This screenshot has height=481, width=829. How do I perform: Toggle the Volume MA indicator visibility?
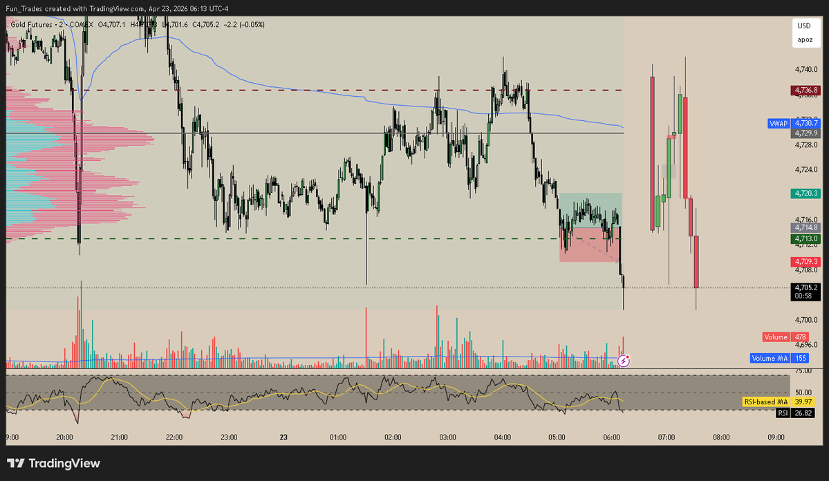tap(770, 358)
